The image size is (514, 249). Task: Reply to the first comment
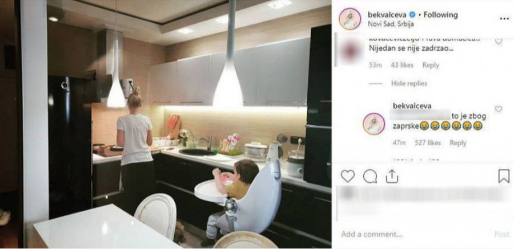[x=431, y=65]
